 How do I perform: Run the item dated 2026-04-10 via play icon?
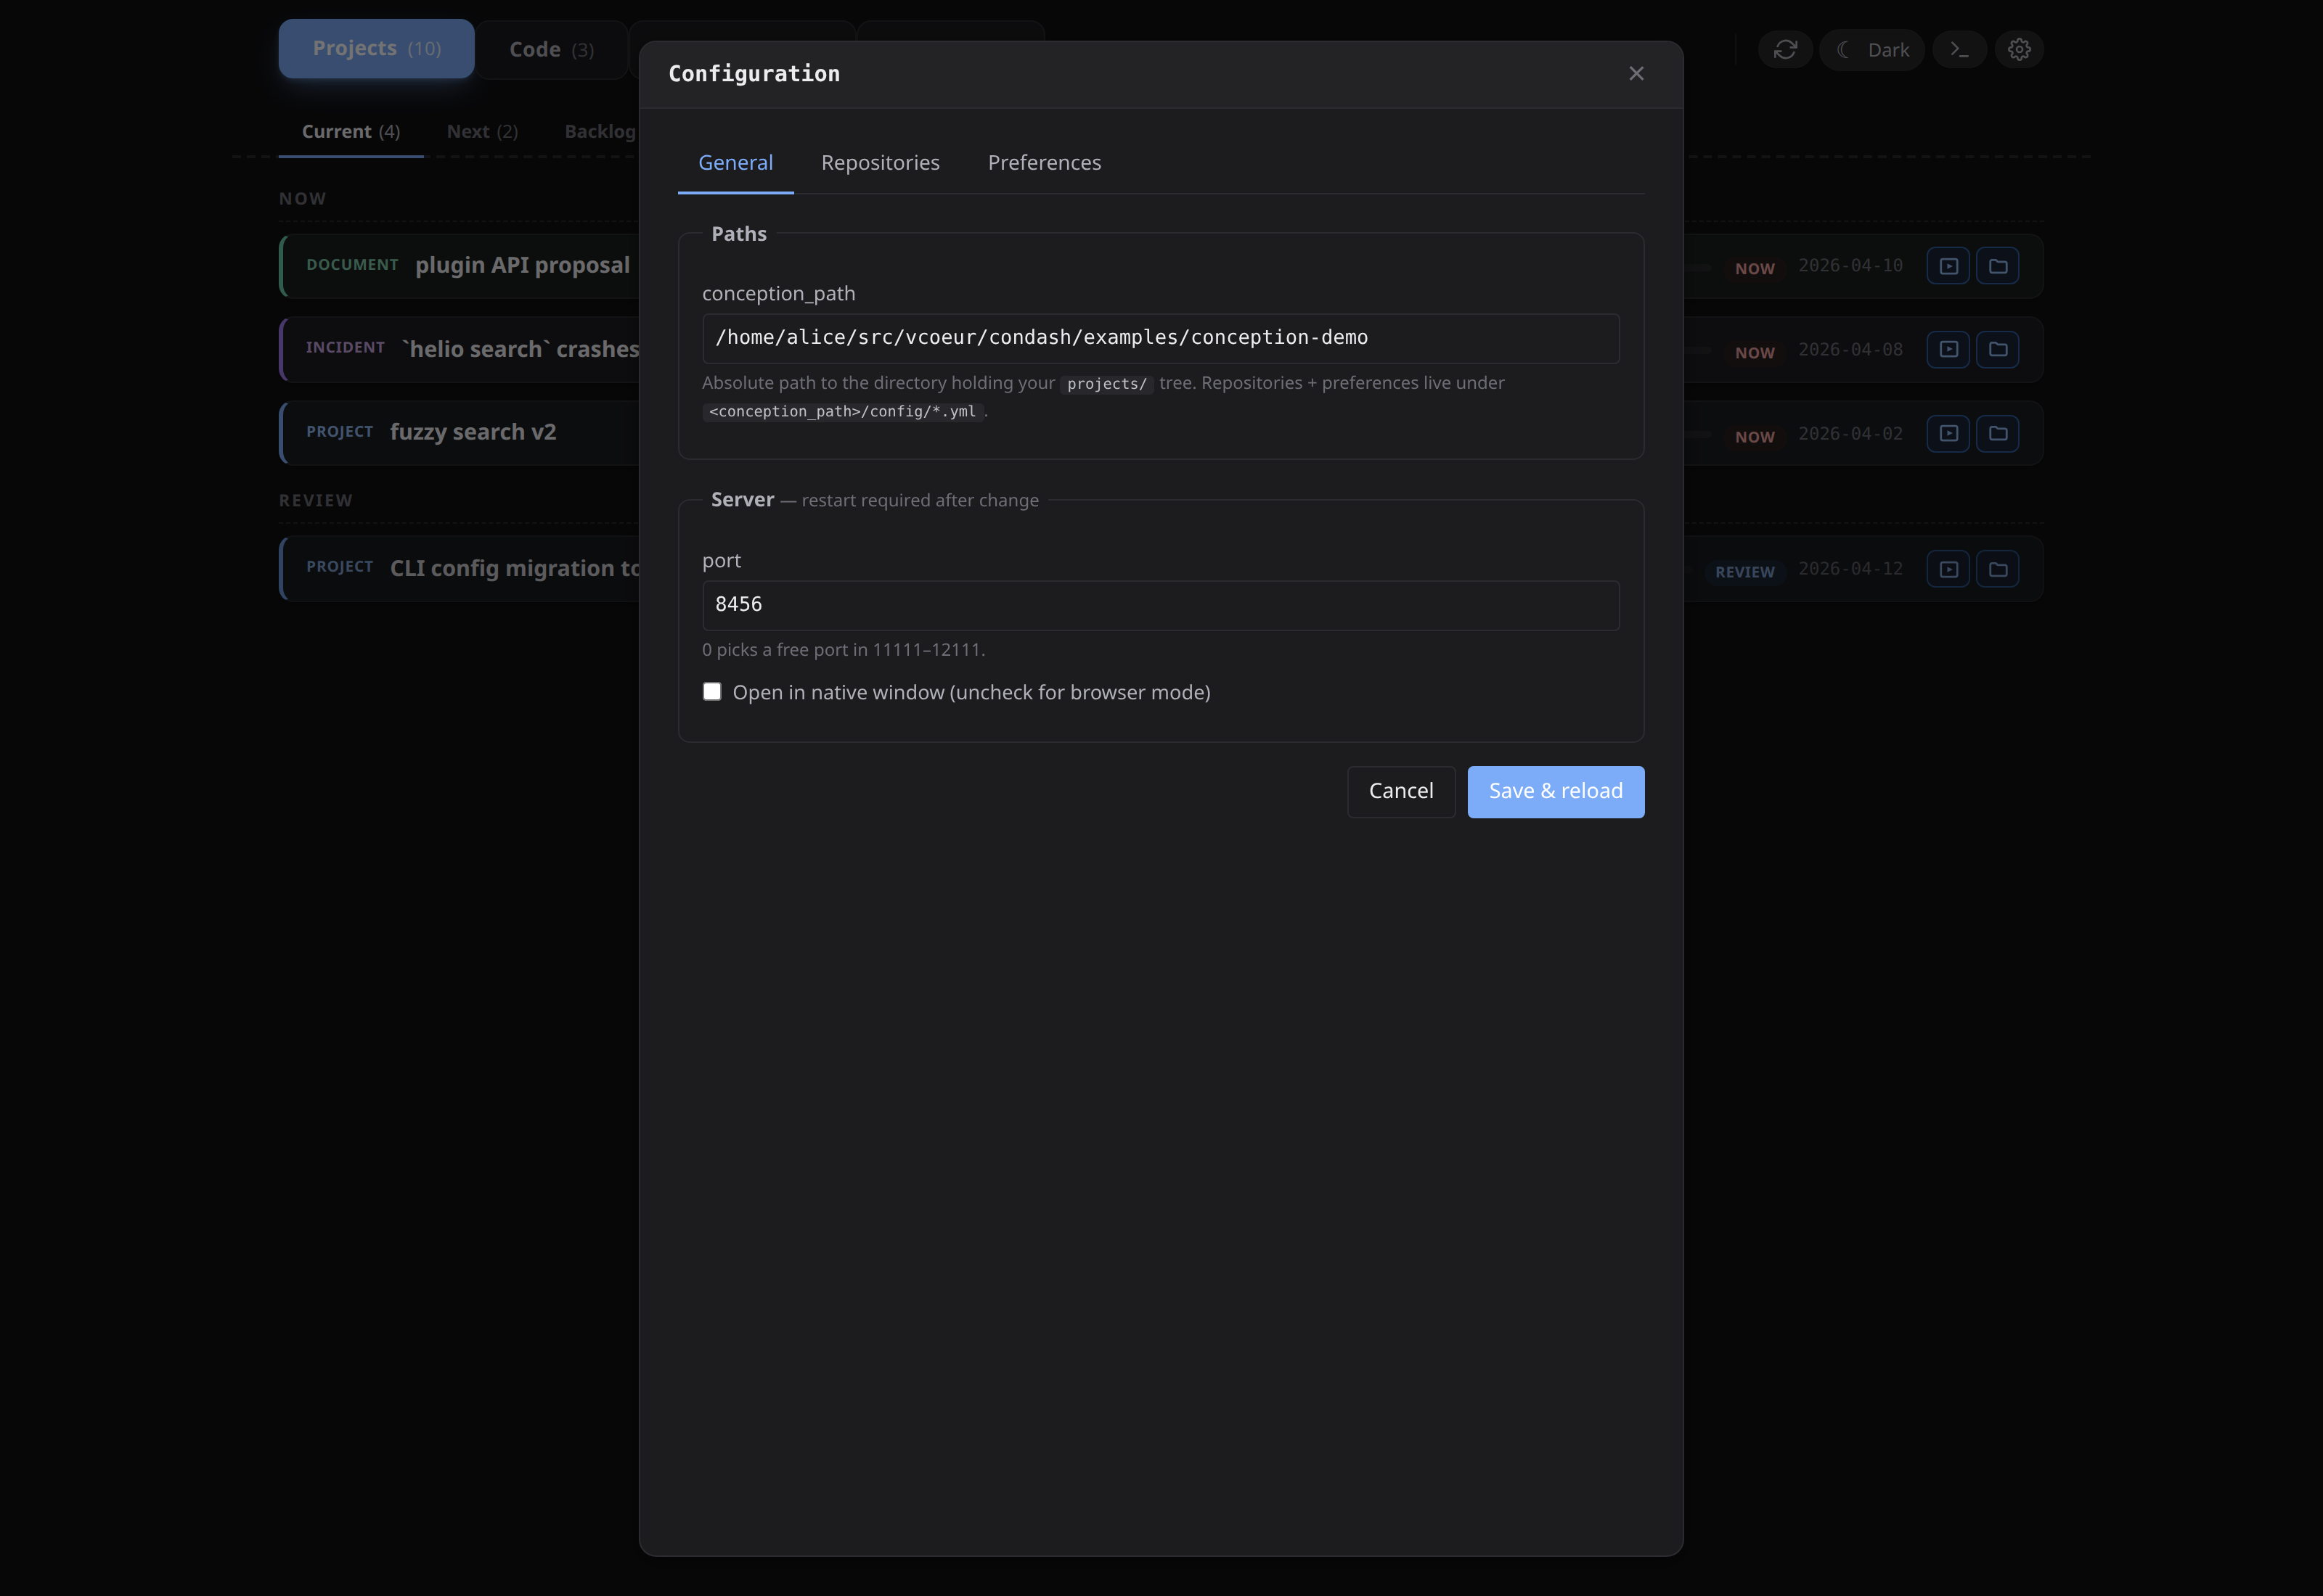point(1948,266)
